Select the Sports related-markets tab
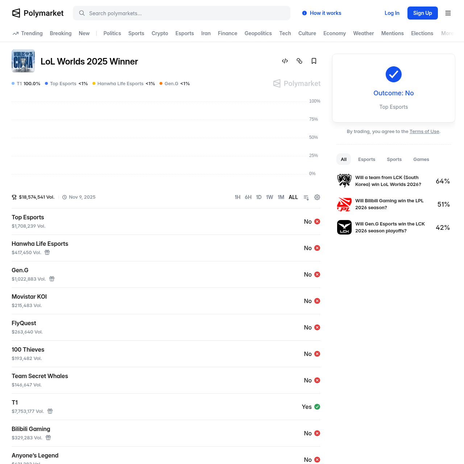Screen dimensions: 464x464 coord(394,159)
